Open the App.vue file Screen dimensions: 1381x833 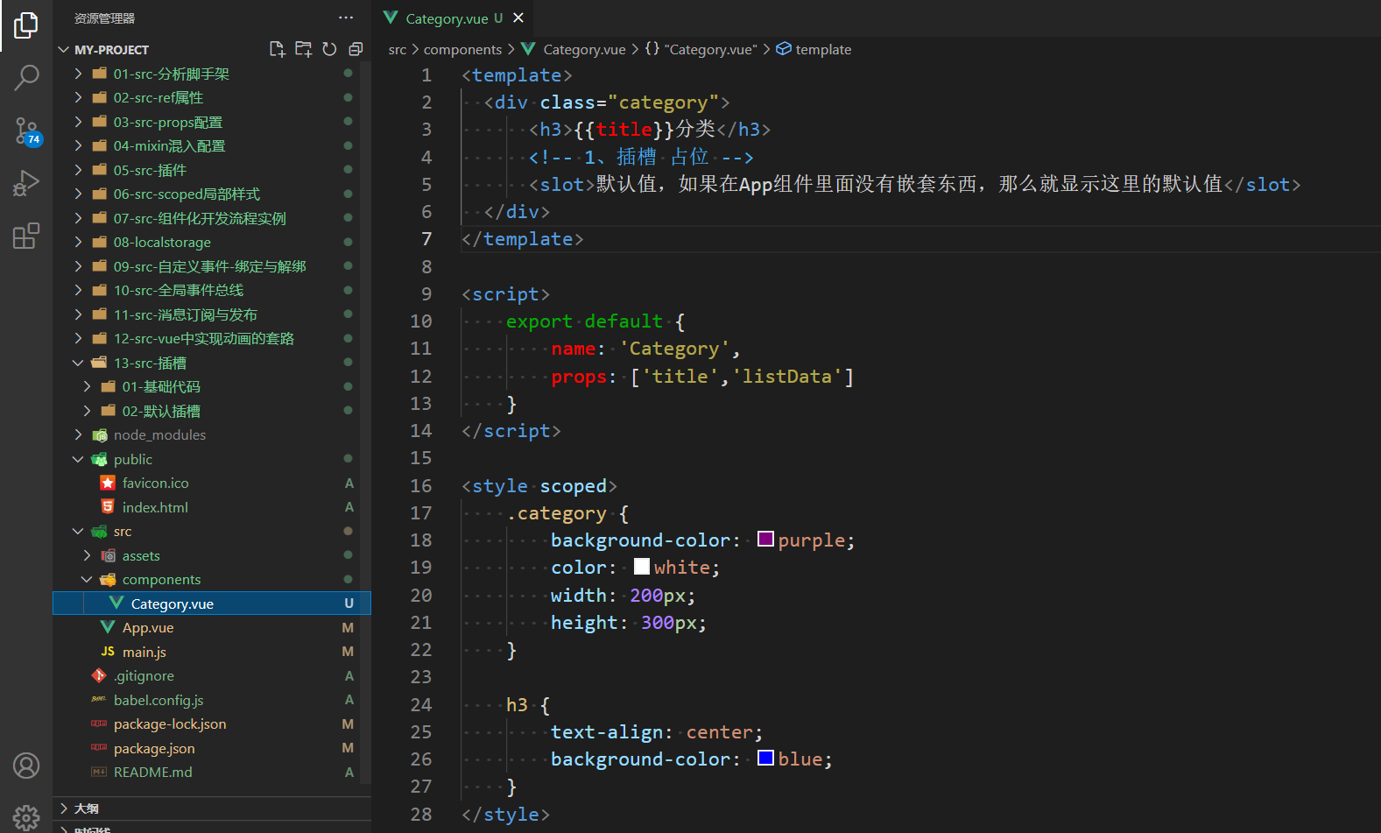[212, 627]
